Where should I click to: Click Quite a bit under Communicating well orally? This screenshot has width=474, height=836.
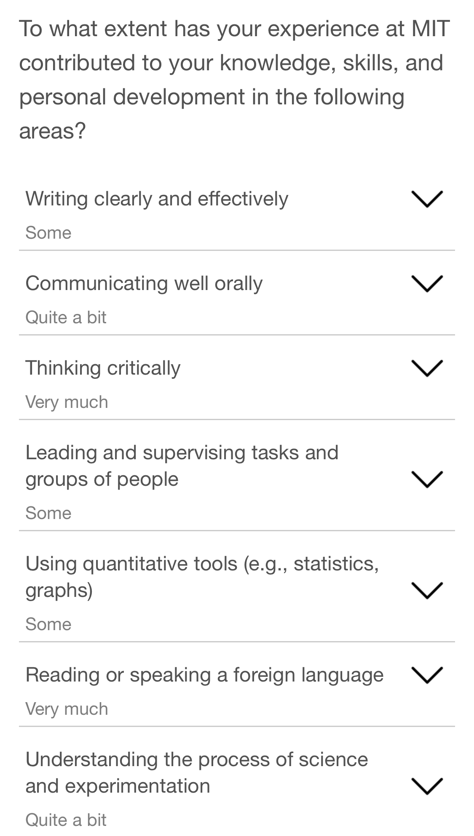(66, 317)
